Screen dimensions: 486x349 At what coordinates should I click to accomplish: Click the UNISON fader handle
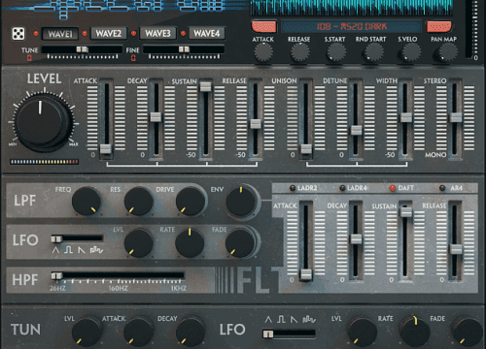[x=306, y=149]
